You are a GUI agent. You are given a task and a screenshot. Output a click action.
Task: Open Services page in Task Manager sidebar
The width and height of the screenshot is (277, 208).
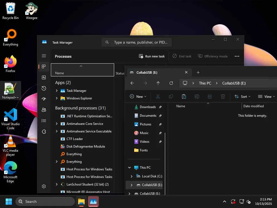tap(44, 132)
